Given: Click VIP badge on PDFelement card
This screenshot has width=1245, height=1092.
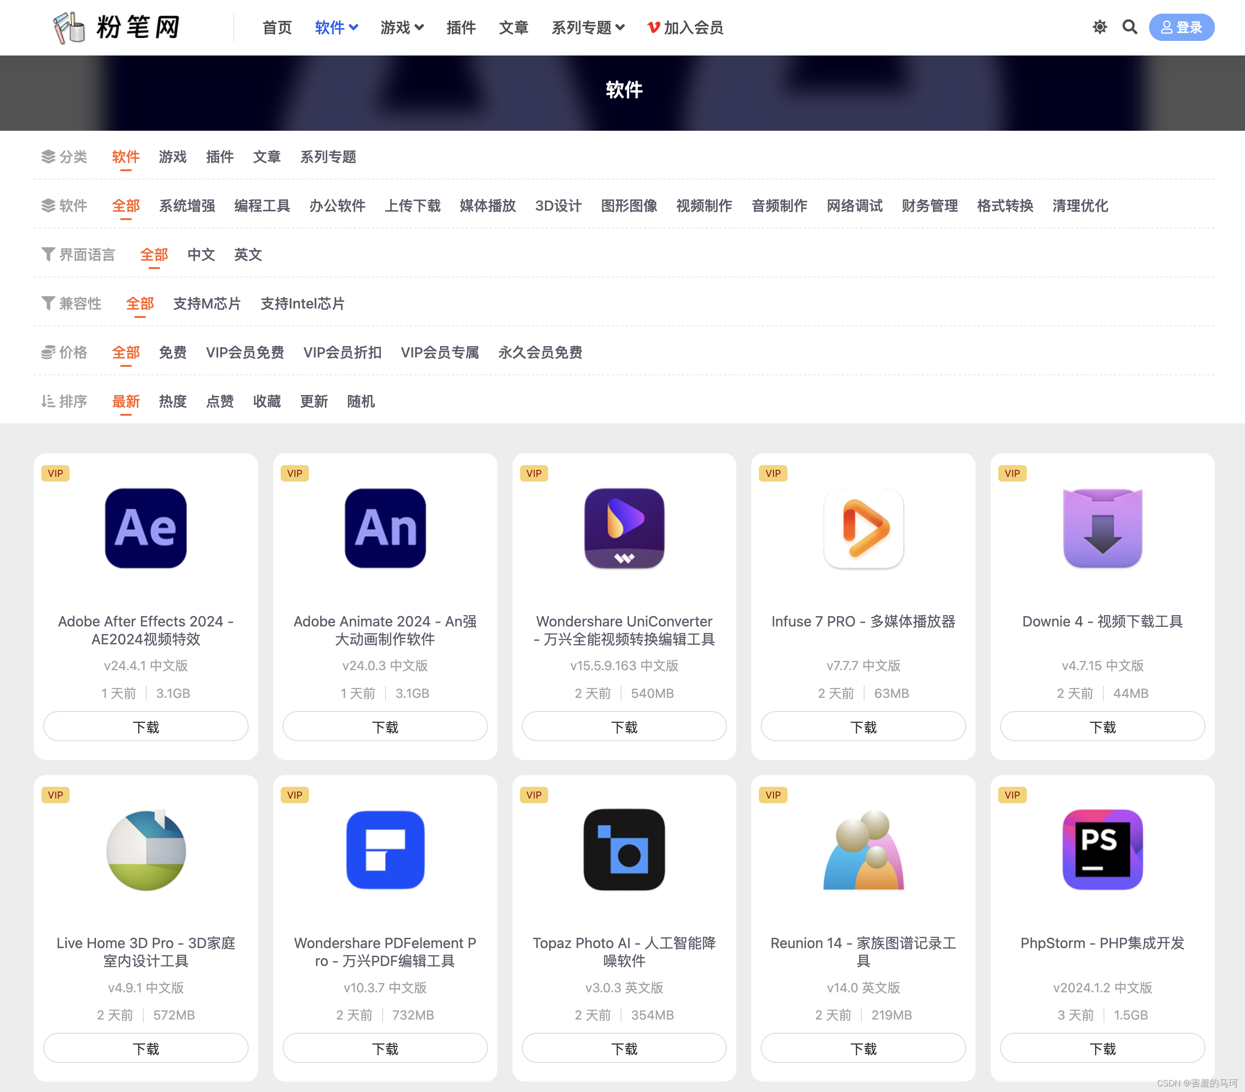Looking at the screenshot, I should click(295, 795).
